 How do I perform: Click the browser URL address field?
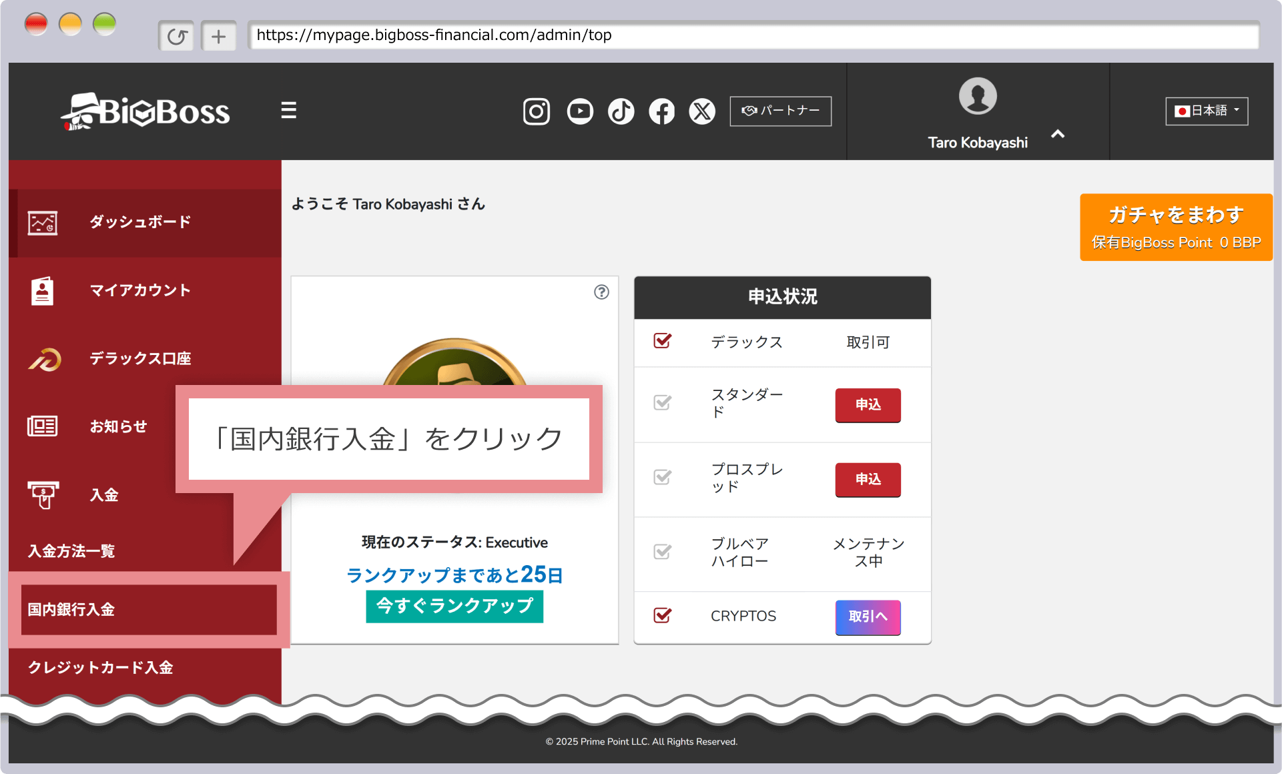tap(753, 35)
